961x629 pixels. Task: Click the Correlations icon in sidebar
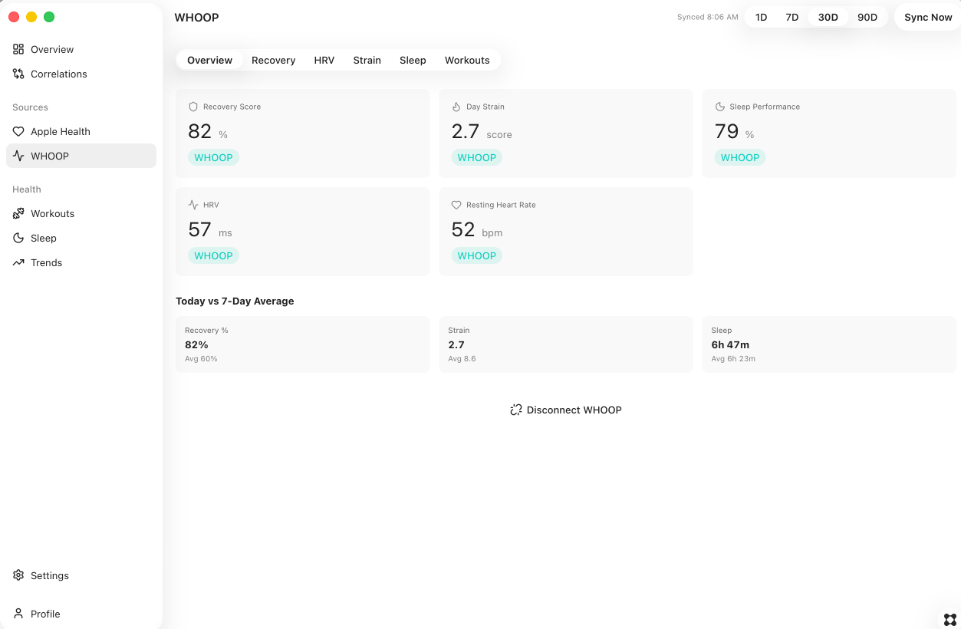coord(18,74)
